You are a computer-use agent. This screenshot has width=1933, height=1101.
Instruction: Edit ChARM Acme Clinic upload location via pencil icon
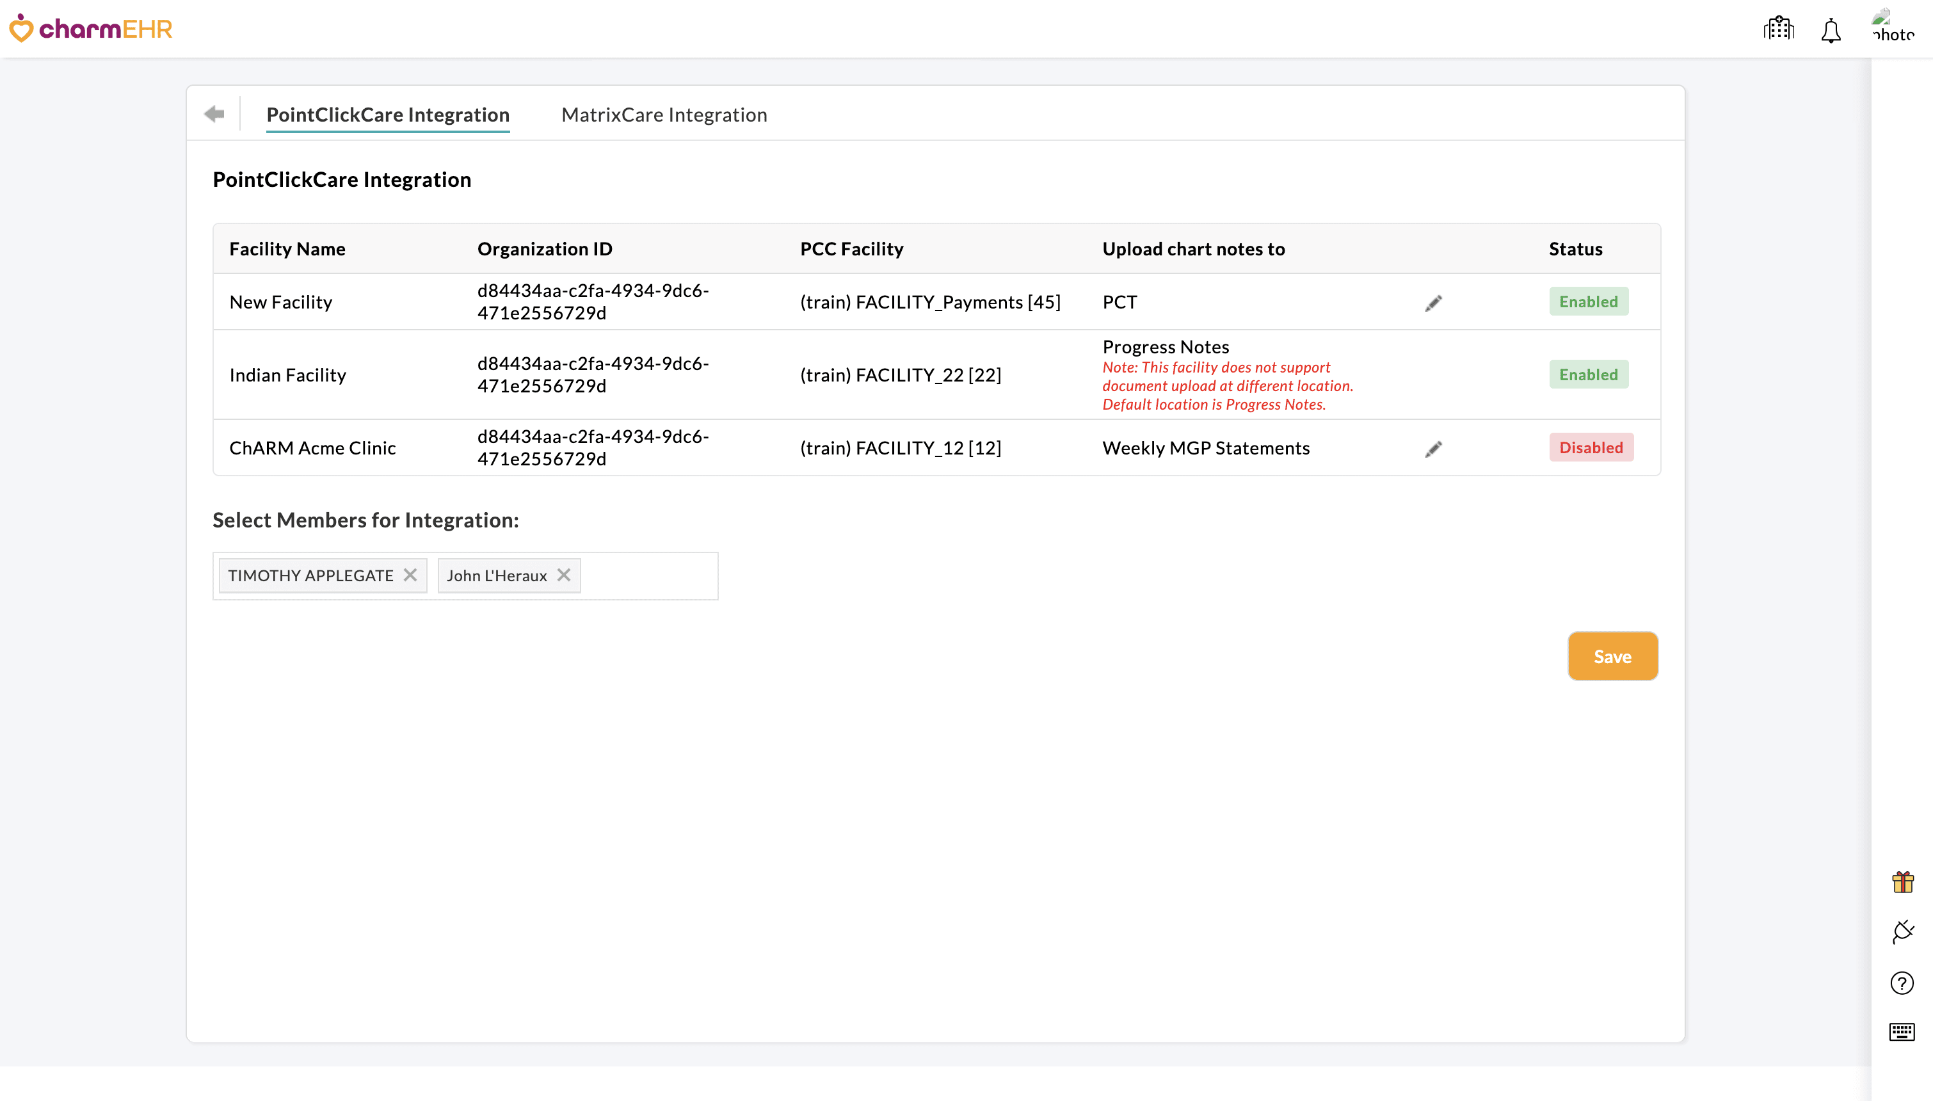pos(1433,449)
